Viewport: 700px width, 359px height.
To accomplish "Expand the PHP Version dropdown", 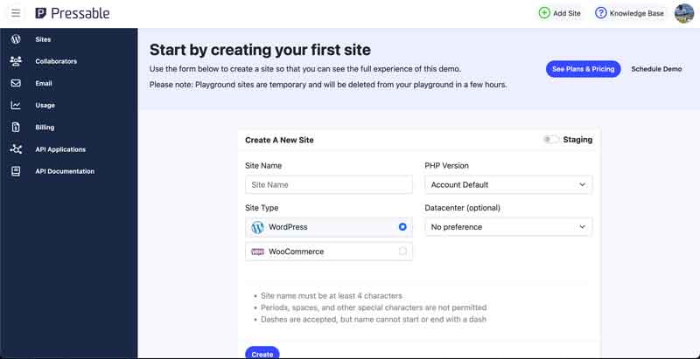I will click(508, 184).
